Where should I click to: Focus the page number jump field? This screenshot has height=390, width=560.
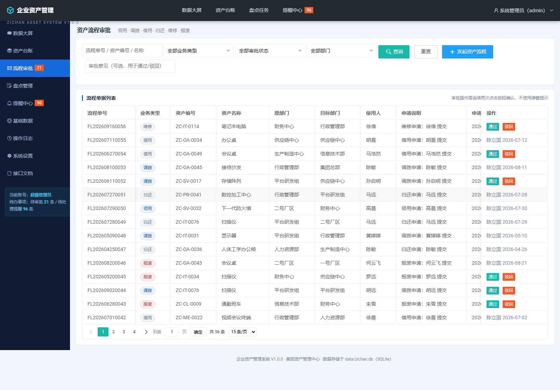coord(172,332)
